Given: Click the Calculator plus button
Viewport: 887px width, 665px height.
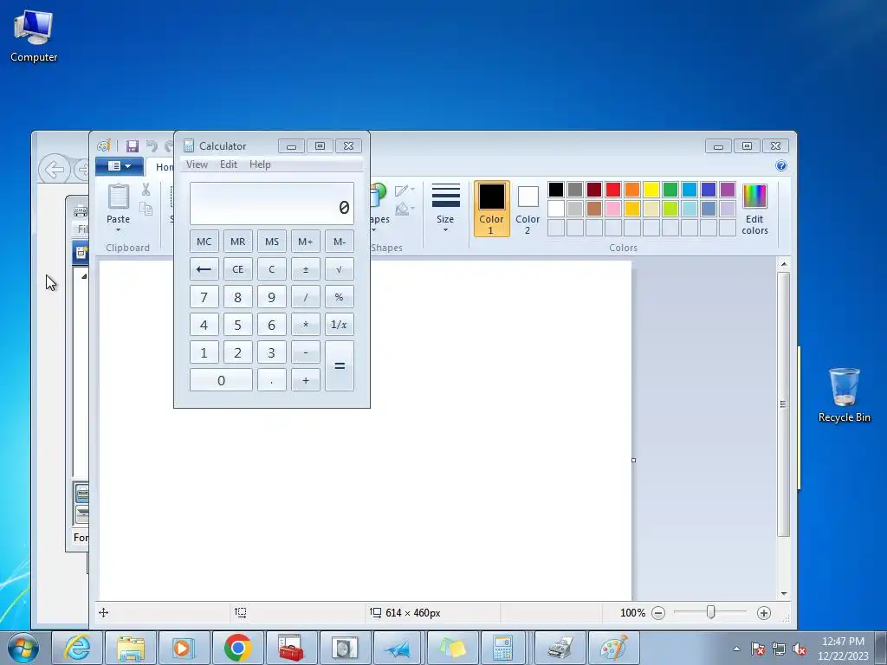Looking at the screenshot, I should tap(306, 380).
